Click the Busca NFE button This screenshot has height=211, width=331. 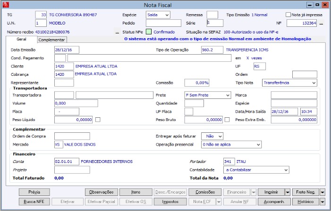(34, 202)
